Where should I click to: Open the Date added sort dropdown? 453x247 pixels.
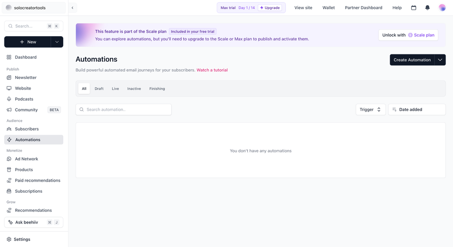pos(417,109)
